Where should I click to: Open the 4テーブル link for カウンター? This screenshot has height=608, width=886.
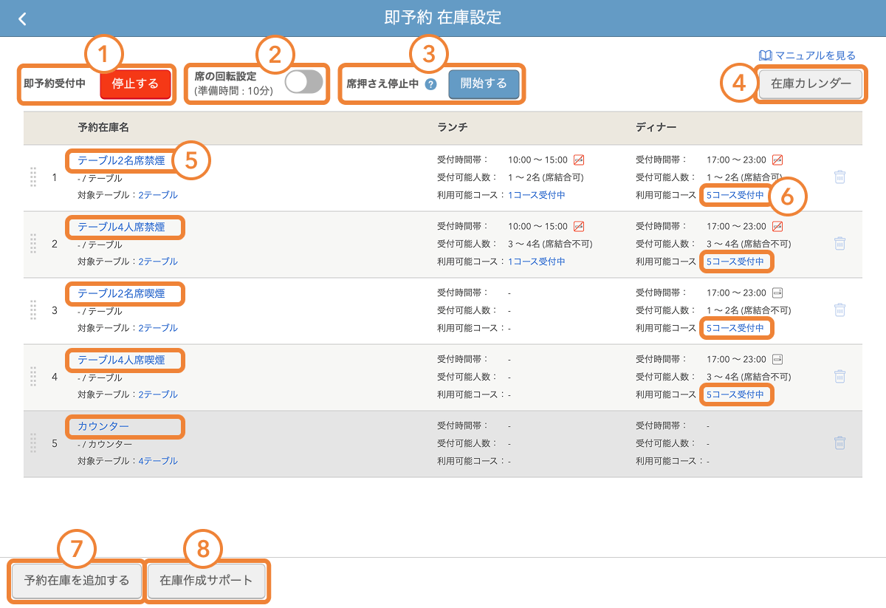tap(158, 461)
